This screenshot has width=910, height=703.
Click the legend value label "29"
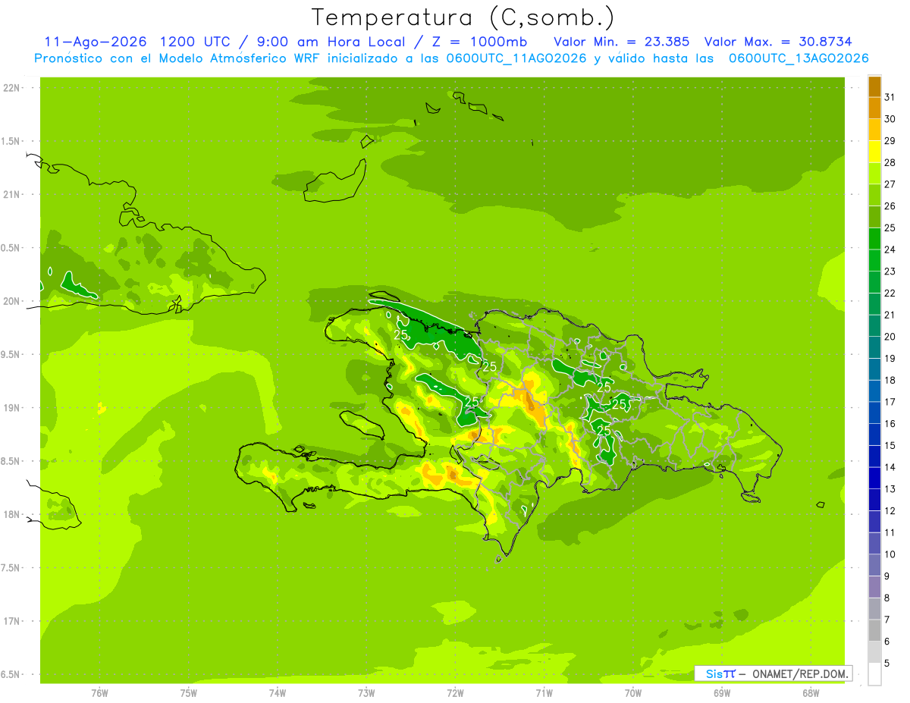click(x=890, y=141)
